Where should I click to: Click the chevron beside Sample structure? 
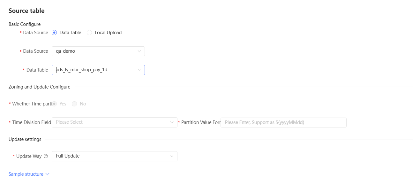48,174
